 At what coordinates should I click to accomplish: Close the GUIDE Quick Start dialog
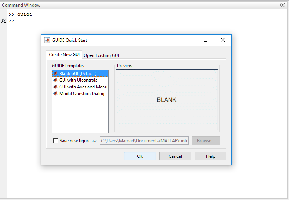[x=223, y=40]
